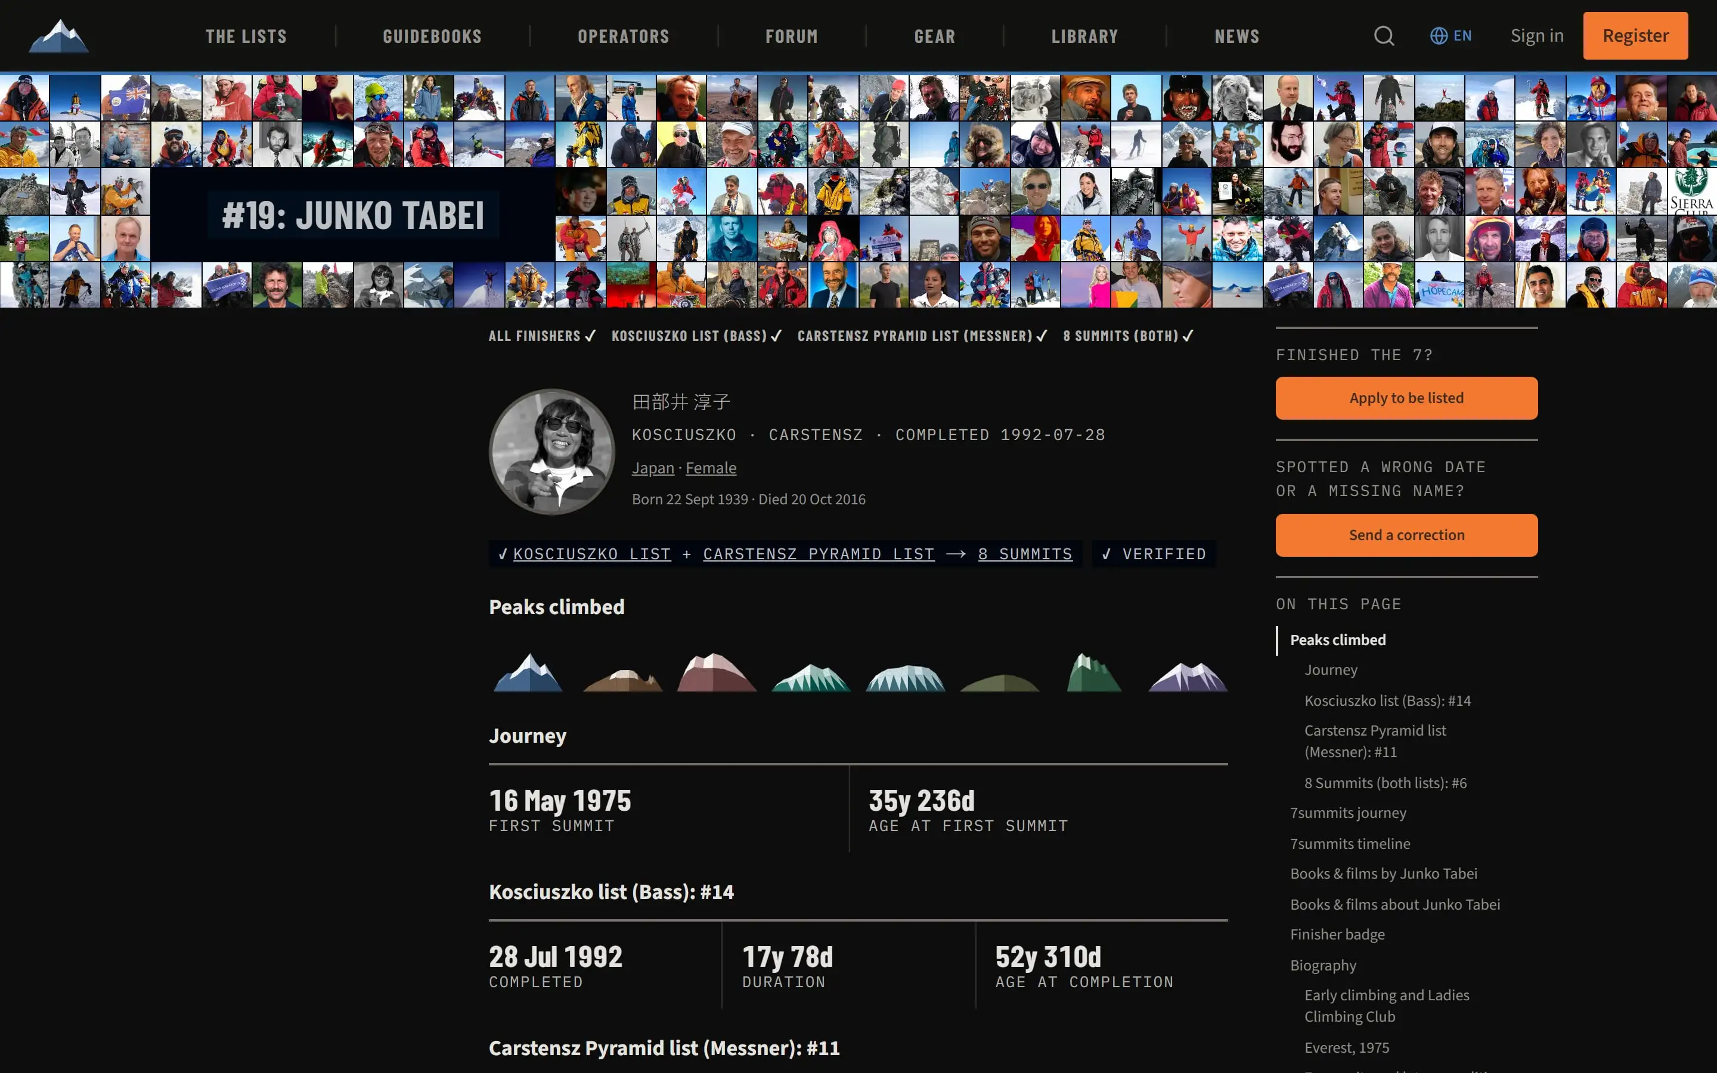This screenshot has width=1717, height=1073.
Task: Click the pink-red mountain icon
Action: point(717,672)
